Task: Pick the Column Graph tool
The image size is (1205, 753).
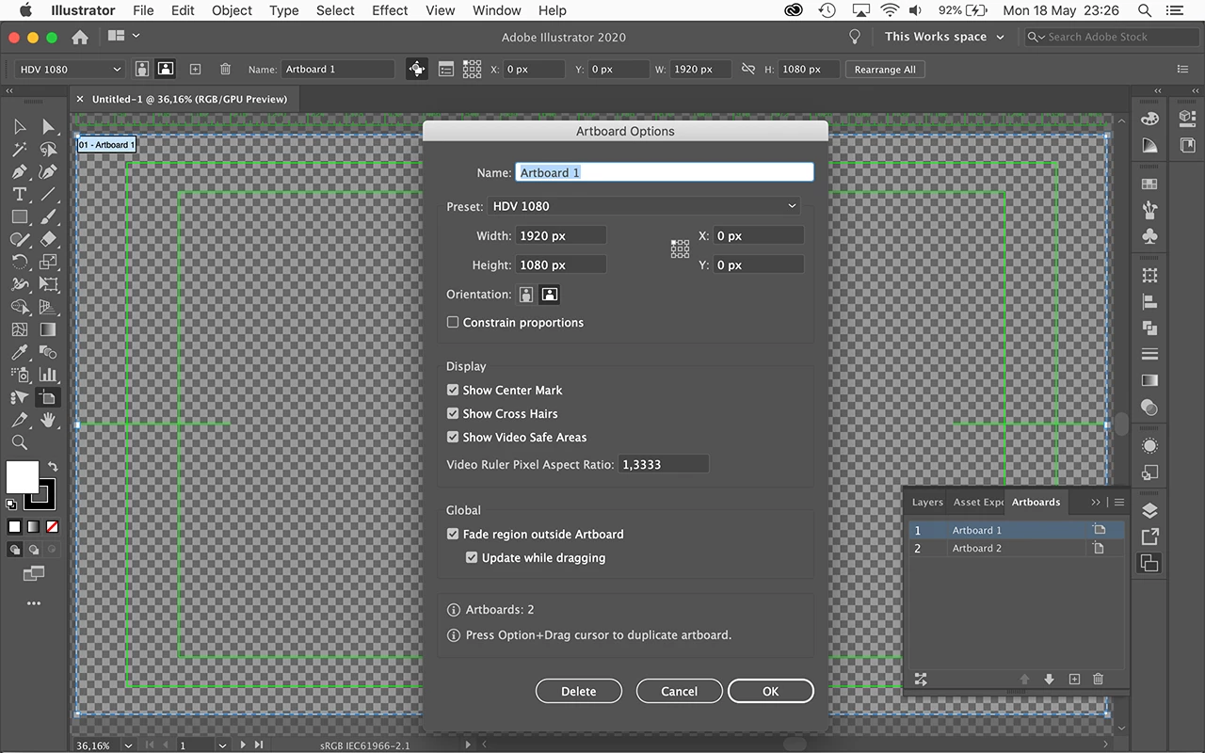Action: [x=48, y=375]
